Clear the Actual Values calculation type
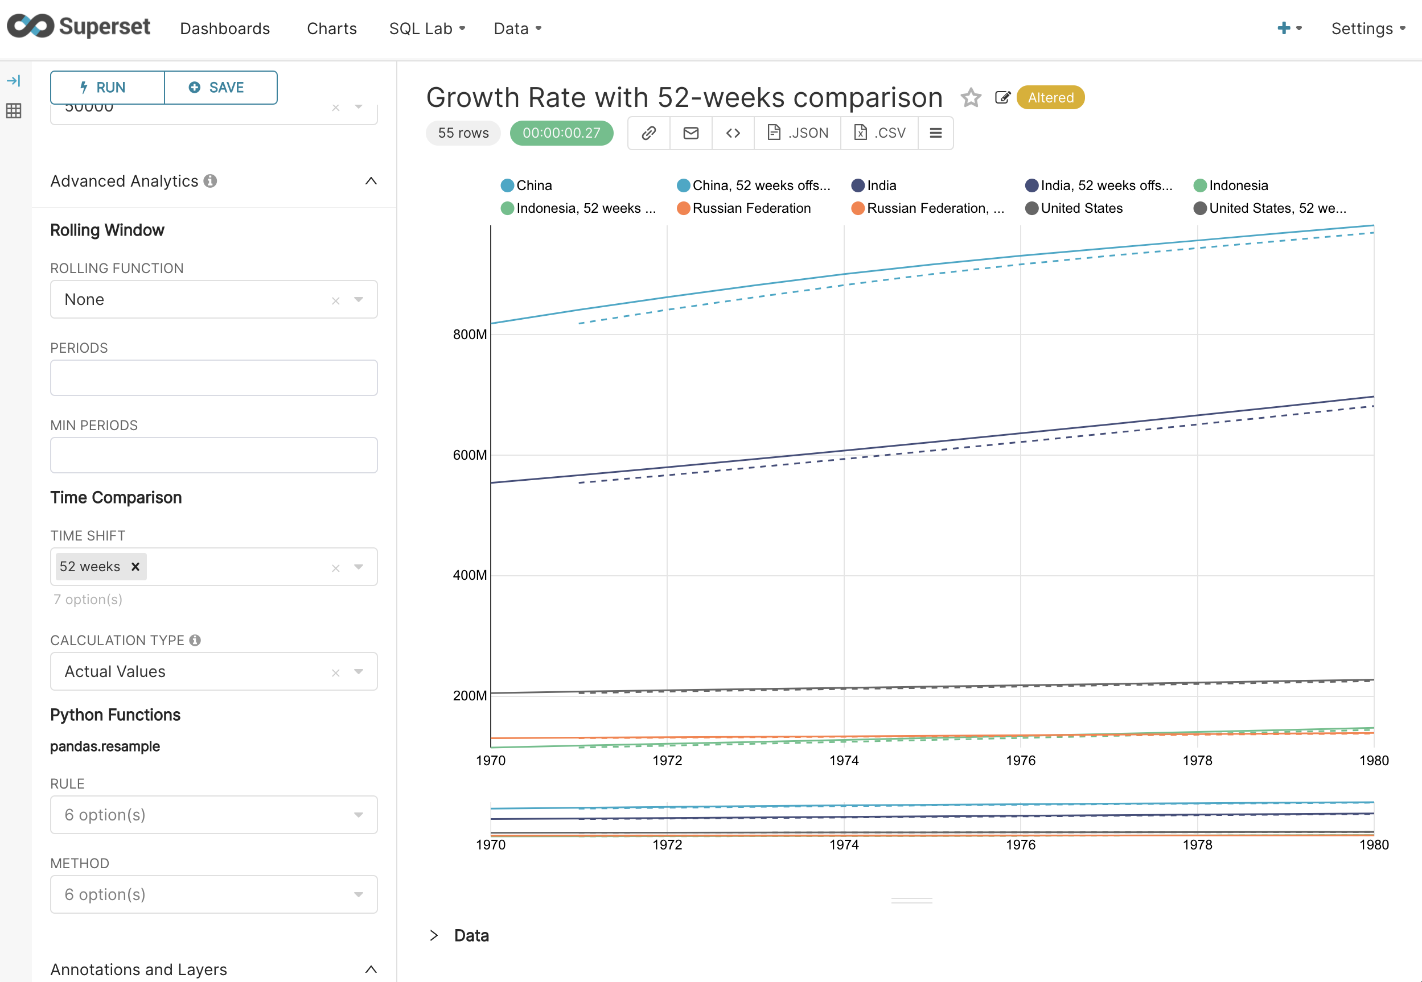Viewport: 1422px width, 982px height. pyautogui.click(x=335, y=672)
